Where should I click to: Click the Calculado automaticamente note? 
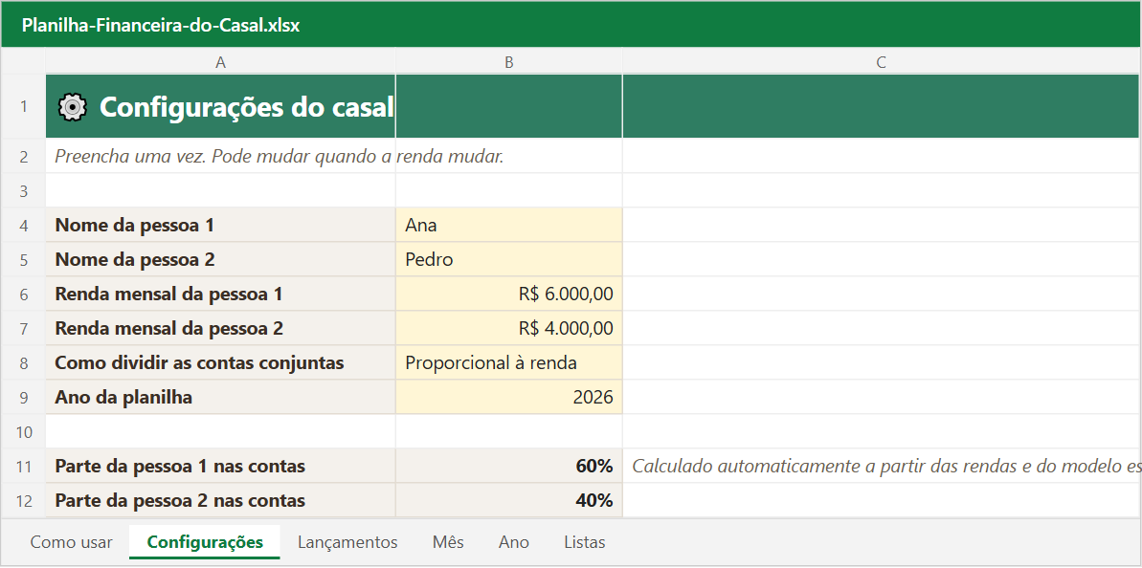pyautogui.click(x=884, y=467)
